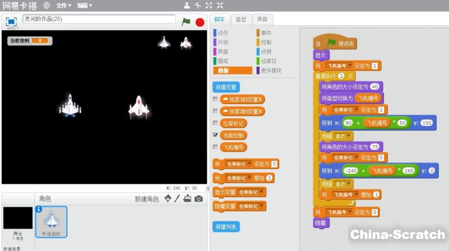Uncheck the 当前控制 variable checkbox

216,135
